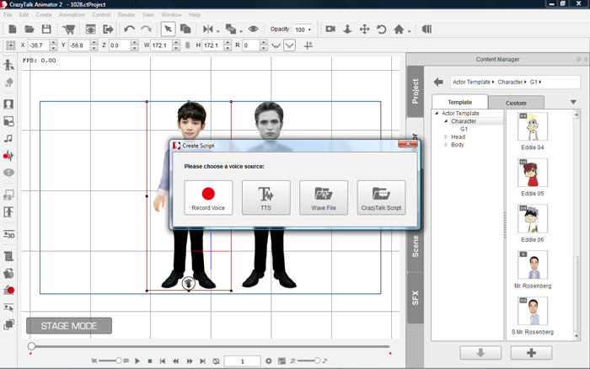The width and height of the screenshot is (590, 369).
Task: Click the camera icon in toolbar
Action: point(330,29)
